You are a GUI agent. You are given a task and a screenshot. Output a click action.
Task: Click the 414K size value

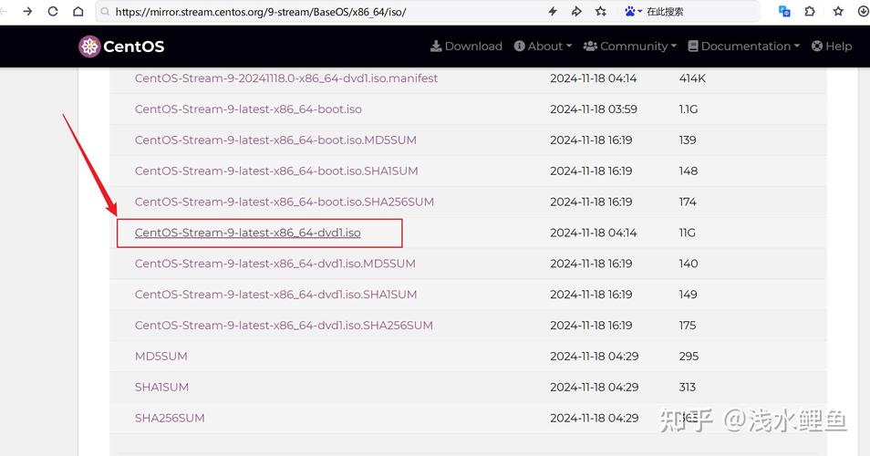[692, 78]
